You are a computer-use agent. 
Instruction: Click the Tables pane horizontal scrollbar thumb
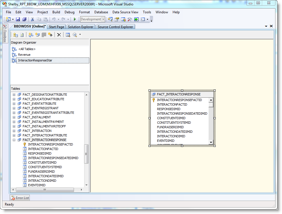point(45,190)
